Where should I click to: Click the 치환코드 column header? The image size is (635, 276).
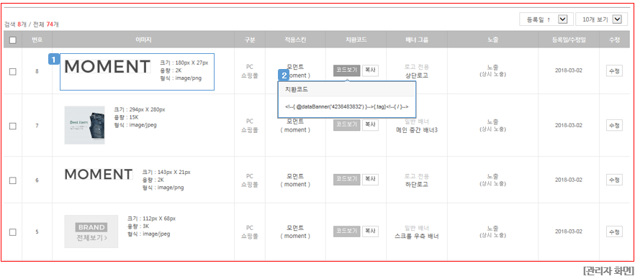coord(356,40)
